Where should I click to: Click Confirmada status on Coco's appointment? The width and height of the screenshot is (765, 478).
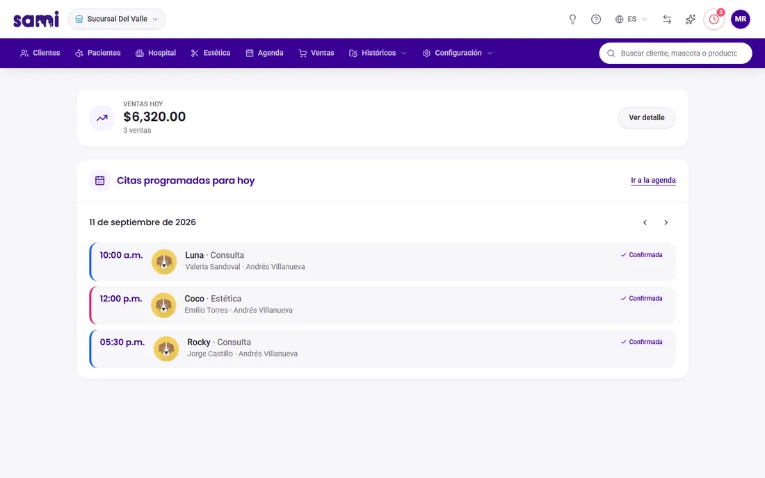coord(642,298)
